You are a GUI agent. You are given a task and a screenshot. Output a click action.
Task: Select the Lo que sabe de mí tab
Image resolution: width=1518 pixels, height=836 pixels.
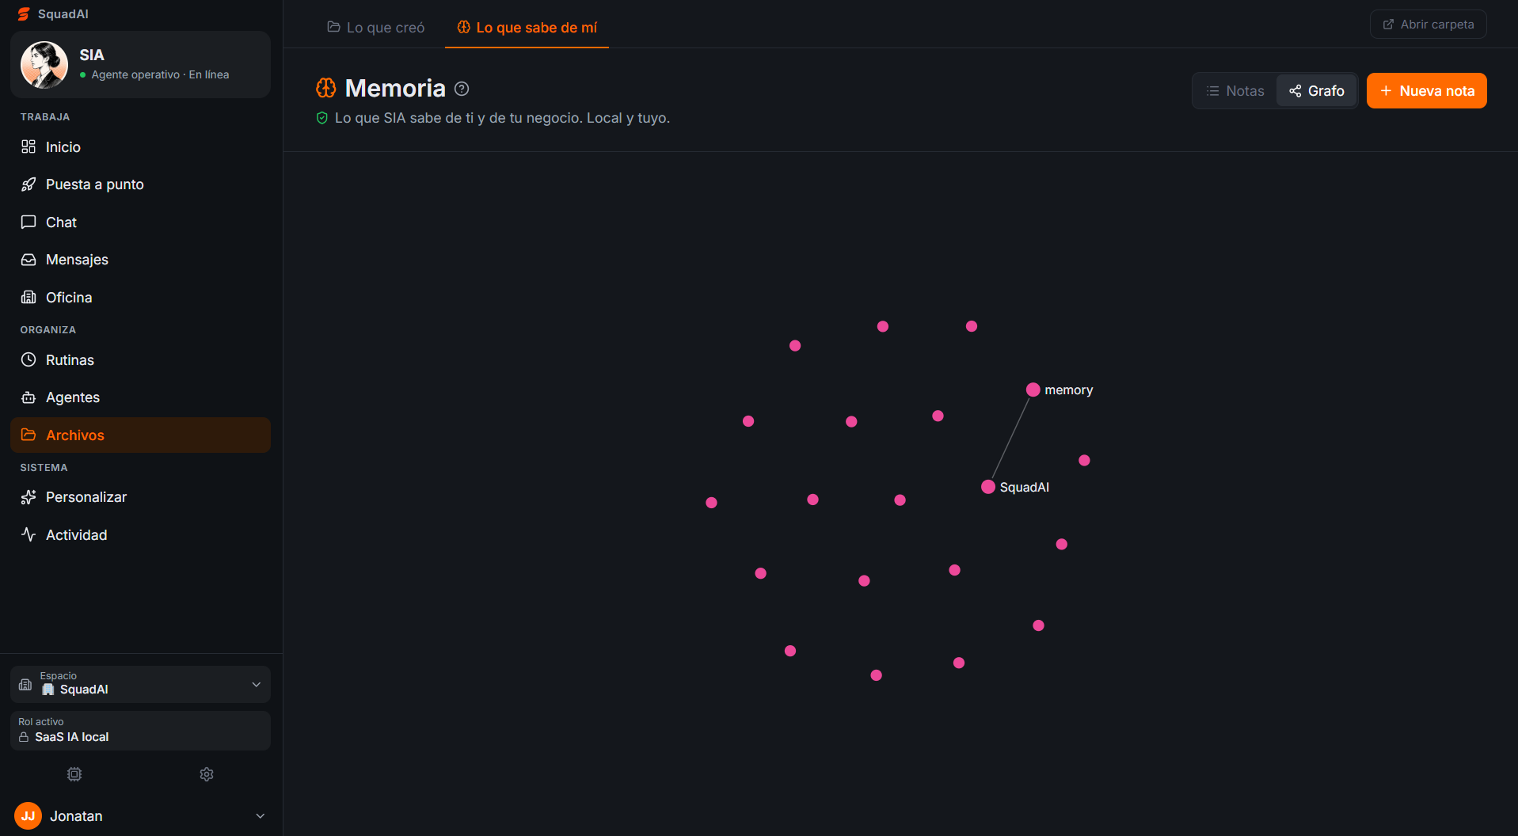527,28
